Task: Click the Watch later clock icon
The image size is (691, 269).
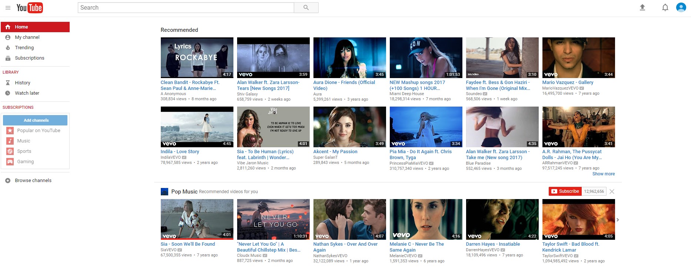Action: point(8,93)
